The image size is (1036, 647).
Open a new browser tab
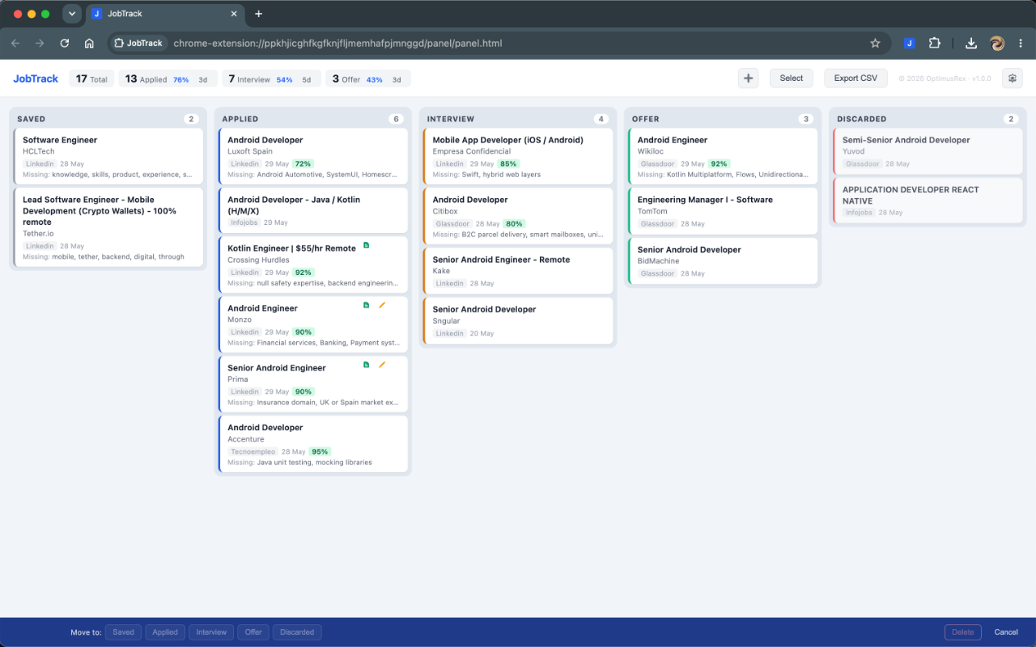coord(258,14)
